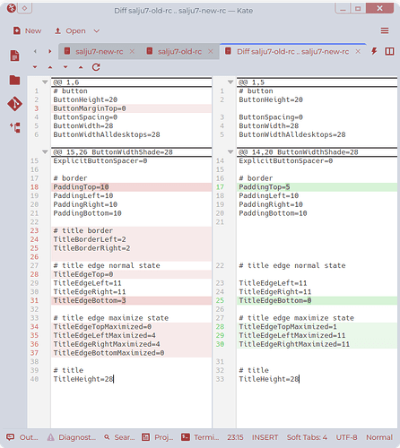The image size is (400, 448).
Task: Click the down arrow beneath the tab-back arrow
Action: pyautogui.click(x=35, y=67)
